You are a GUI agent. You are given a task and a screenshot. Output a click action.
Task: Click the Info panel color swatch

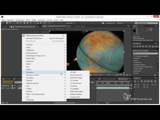134,31
